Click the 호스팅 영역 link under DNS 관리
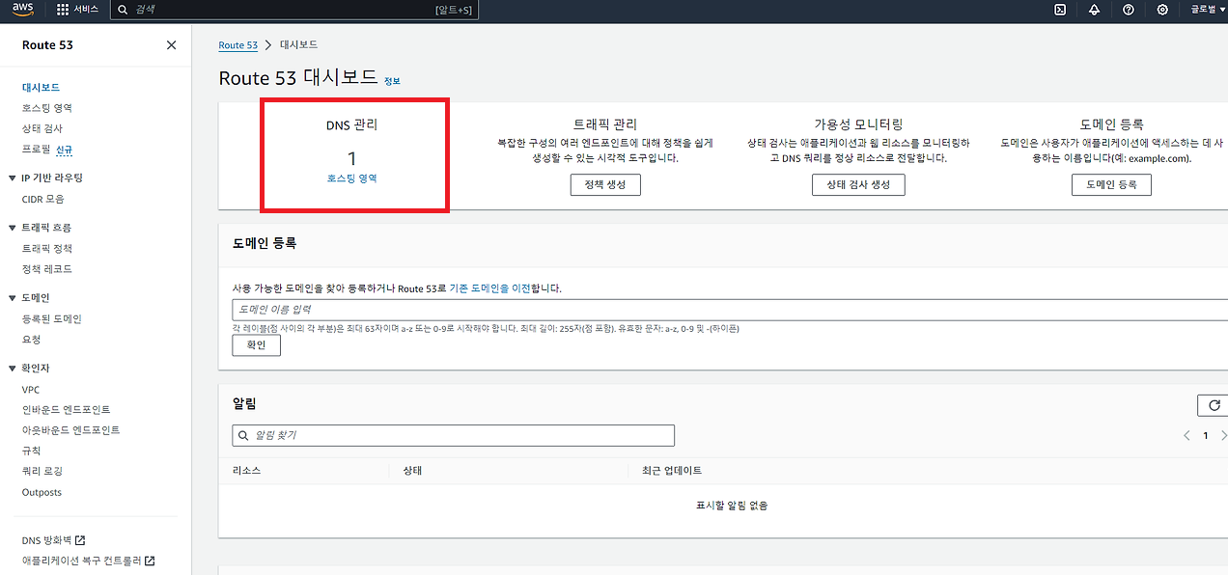Screen dimensions: 1228x575 click(x=352, y=178)
